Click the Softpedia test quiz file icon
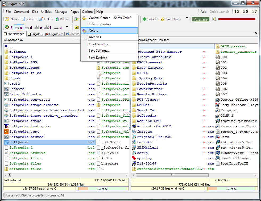Screen dimensions: 261x201 [x=6, y=126]
